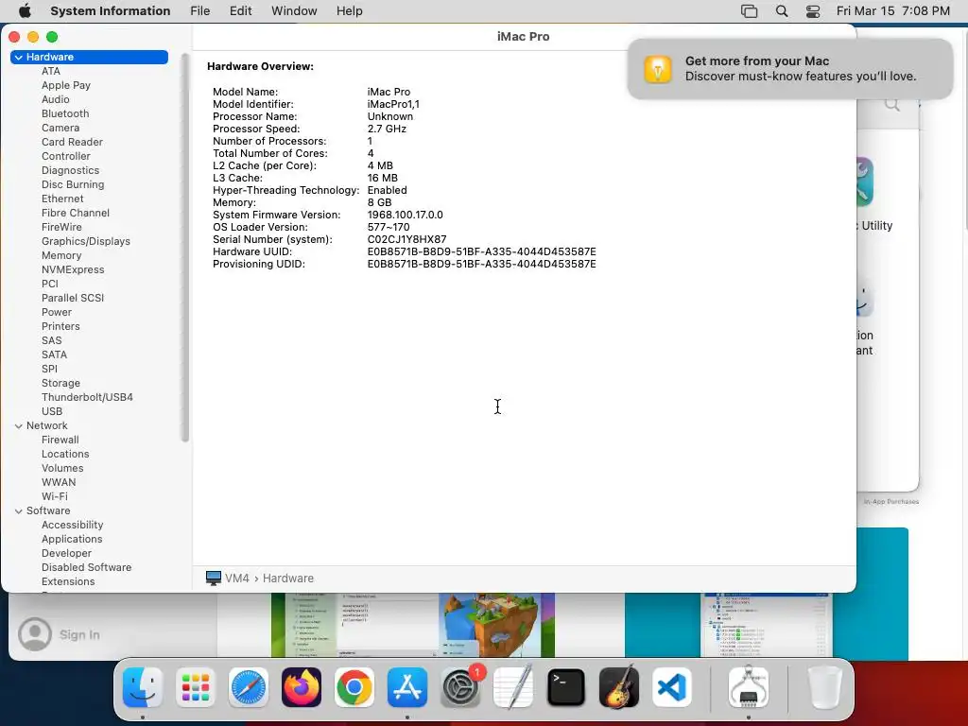
Task: Open Finder from the Dock
Action: pyautogui.click(x=143, y=687)
